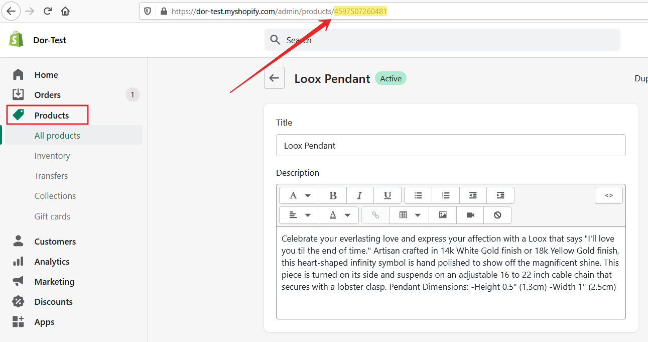The width and height of the screenshot is (648, 342).
Task: Open the Inventory sub-page
Action: 52,156
